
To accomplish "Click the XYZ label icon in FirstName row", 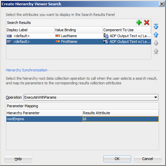I will [x=9, y=41].
